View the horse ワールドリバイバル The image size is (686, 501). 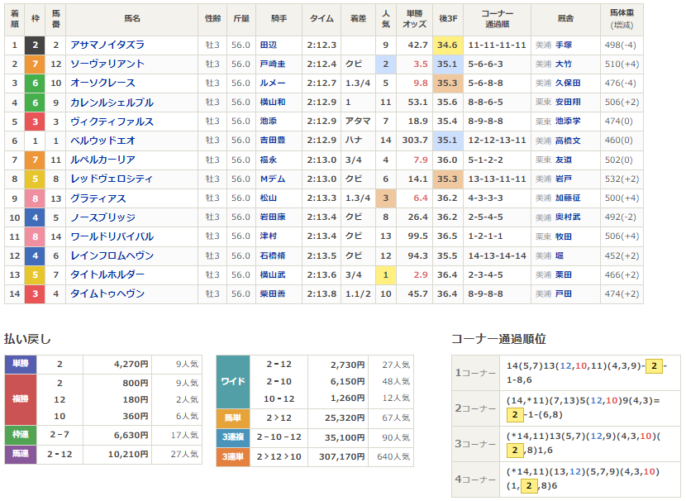tap(112, 236)
